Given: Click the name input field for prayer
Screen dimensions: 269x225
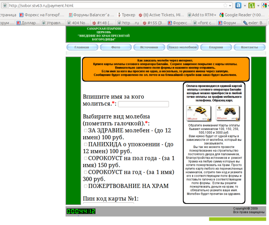Looking at the screenshot, I should pyautogui.click(x=143, y=104).
